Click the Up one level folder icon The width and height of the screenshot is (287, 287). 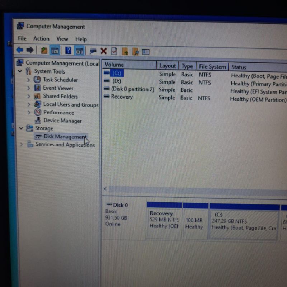pyautogui.click(x=44, y=51)
